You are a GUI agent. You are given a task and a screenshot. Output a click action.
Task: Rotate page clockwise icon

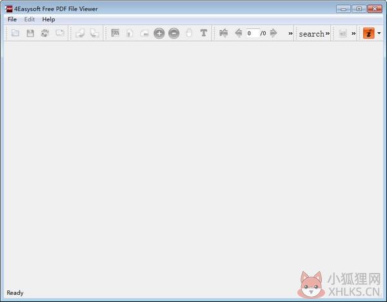95,33
